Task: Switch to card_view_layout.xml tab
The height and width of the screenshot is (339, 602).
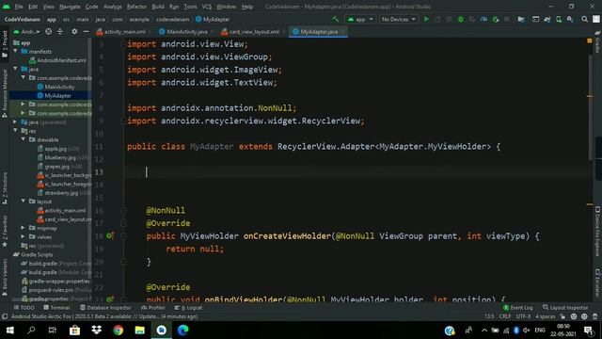Action: (x=254, y=31)
